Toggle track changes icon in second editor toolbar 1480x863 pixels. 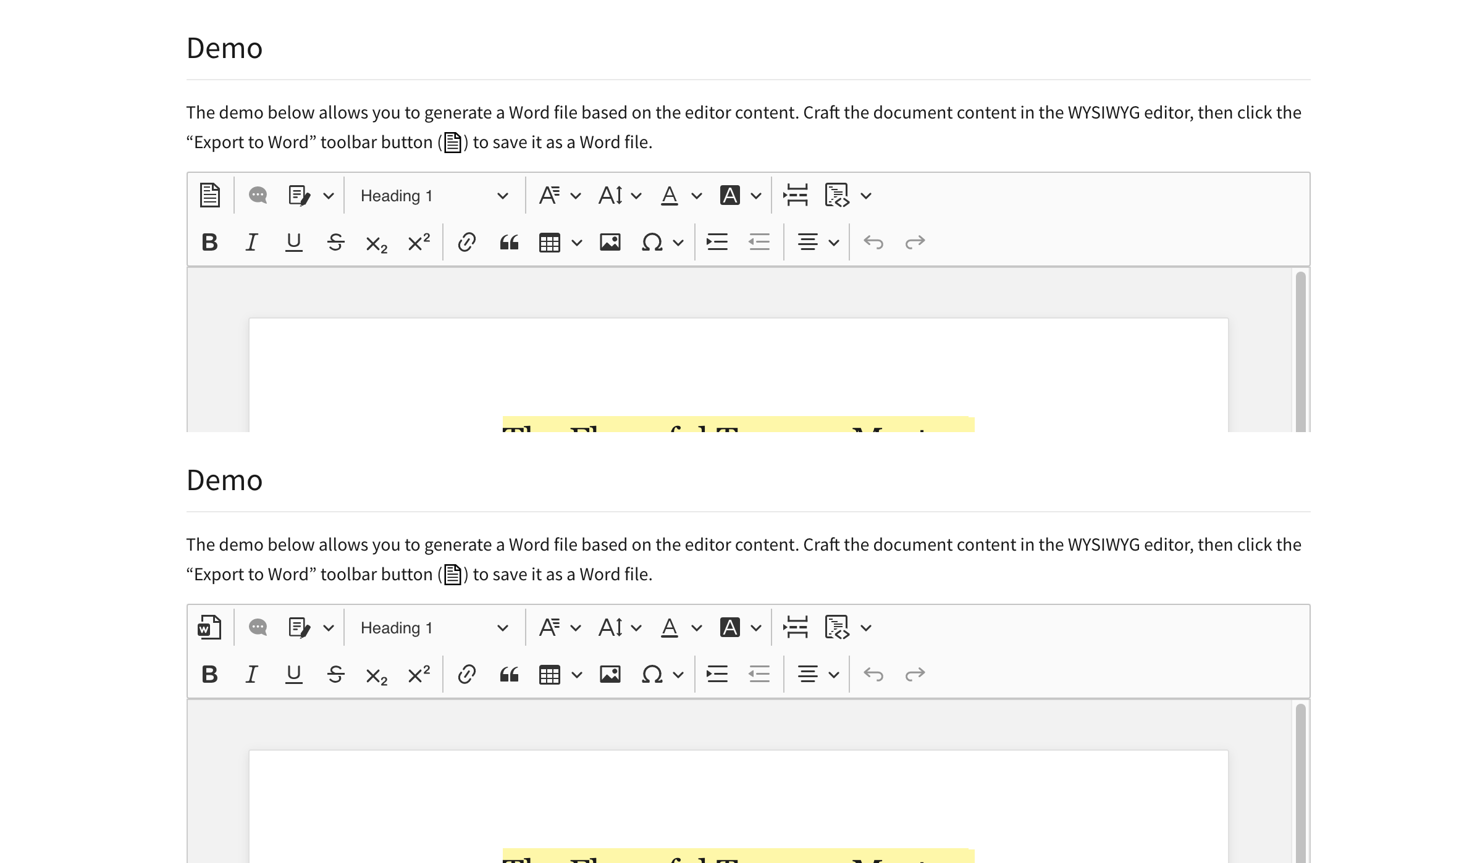coord(300,628)
